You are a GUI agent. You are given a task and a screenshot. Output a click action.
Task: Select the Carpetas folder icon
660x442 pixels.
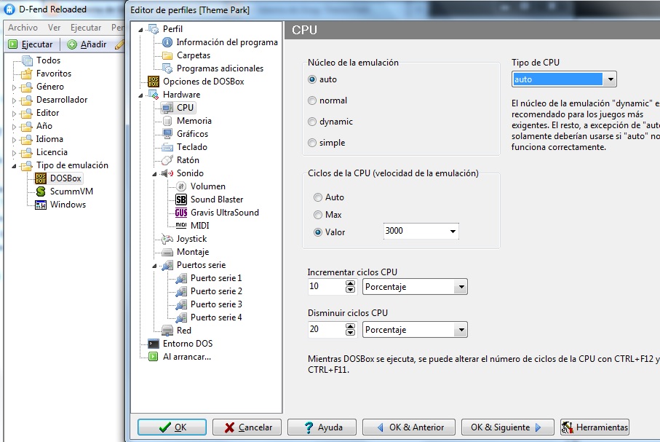pos(167,55)
